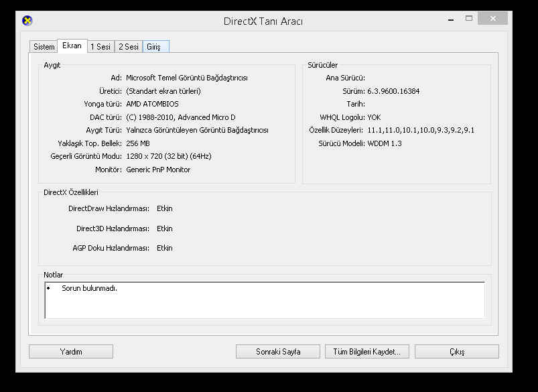Viewport: 538px width, 392px height.
Task: Click Tüm Bilgileri Kaydet button
Action: (x=367, y=352)
